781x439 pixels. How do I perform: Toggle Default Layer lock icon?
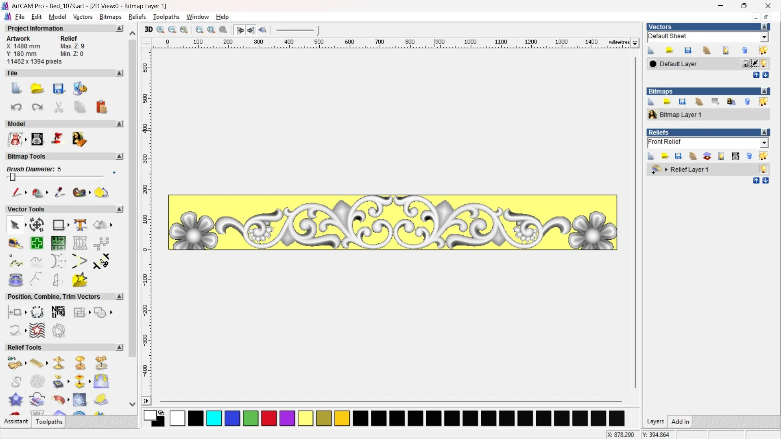coord(745,64)
